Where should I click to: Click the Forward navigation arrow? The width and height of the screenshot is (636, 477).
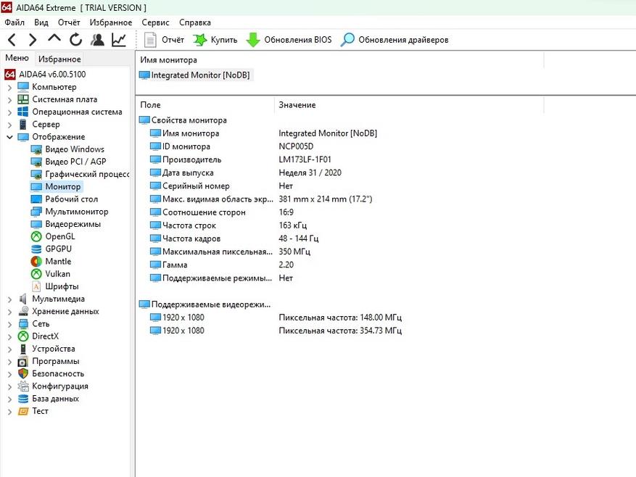coord(33,40)
